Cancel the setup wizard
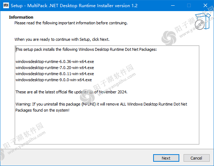 tap(196, 158)
